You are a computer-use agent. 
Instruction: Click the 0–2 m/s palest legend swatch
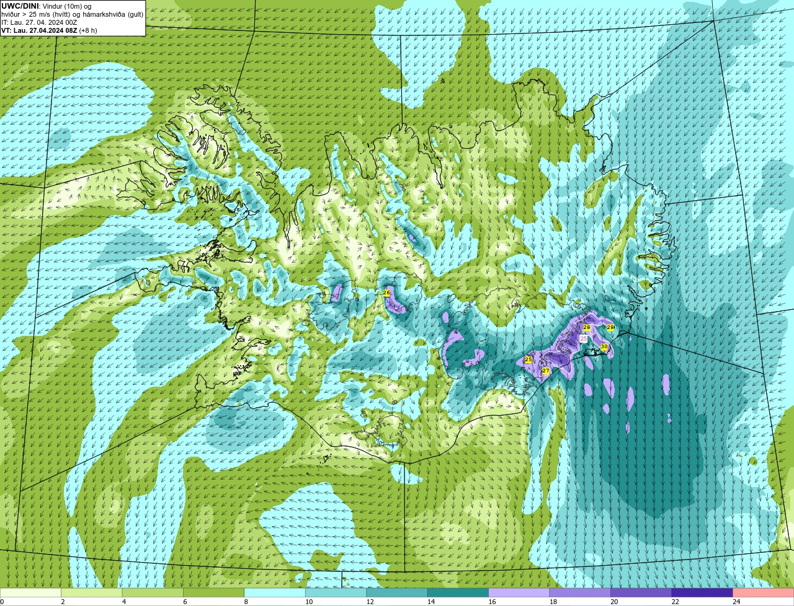[32, 593]
